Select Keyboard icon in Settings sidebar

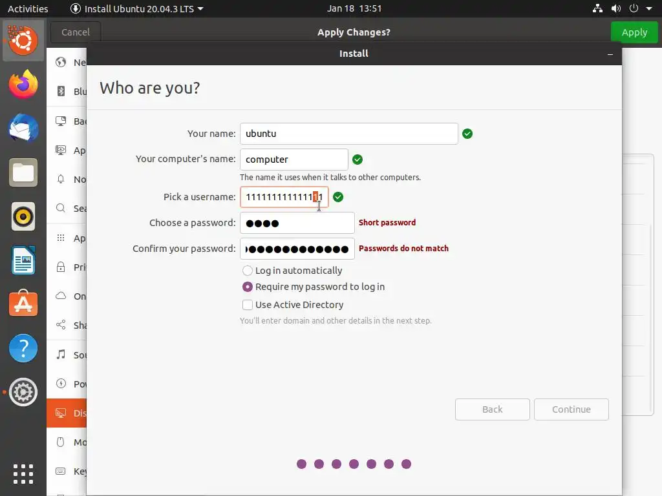point(61,471)
